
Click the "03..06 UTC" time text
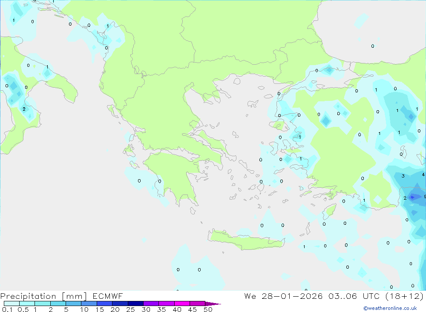pyautogui.click(x=354, y=296)
